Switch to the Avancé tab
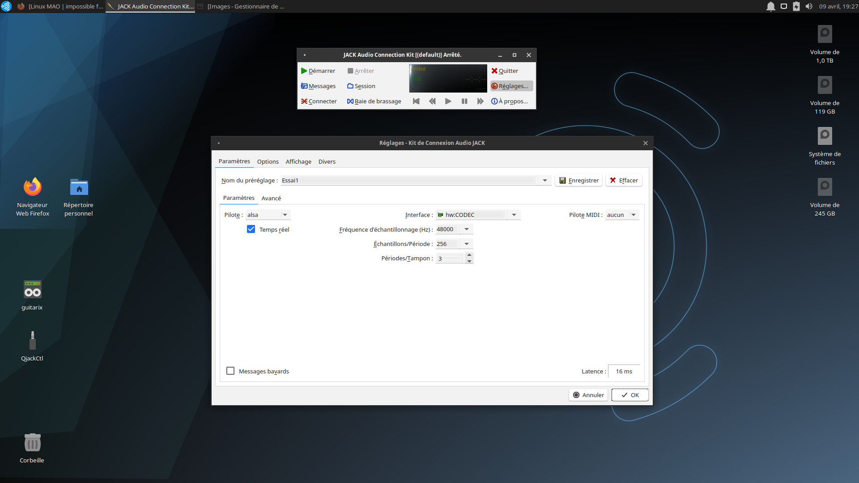 [271, 198]
